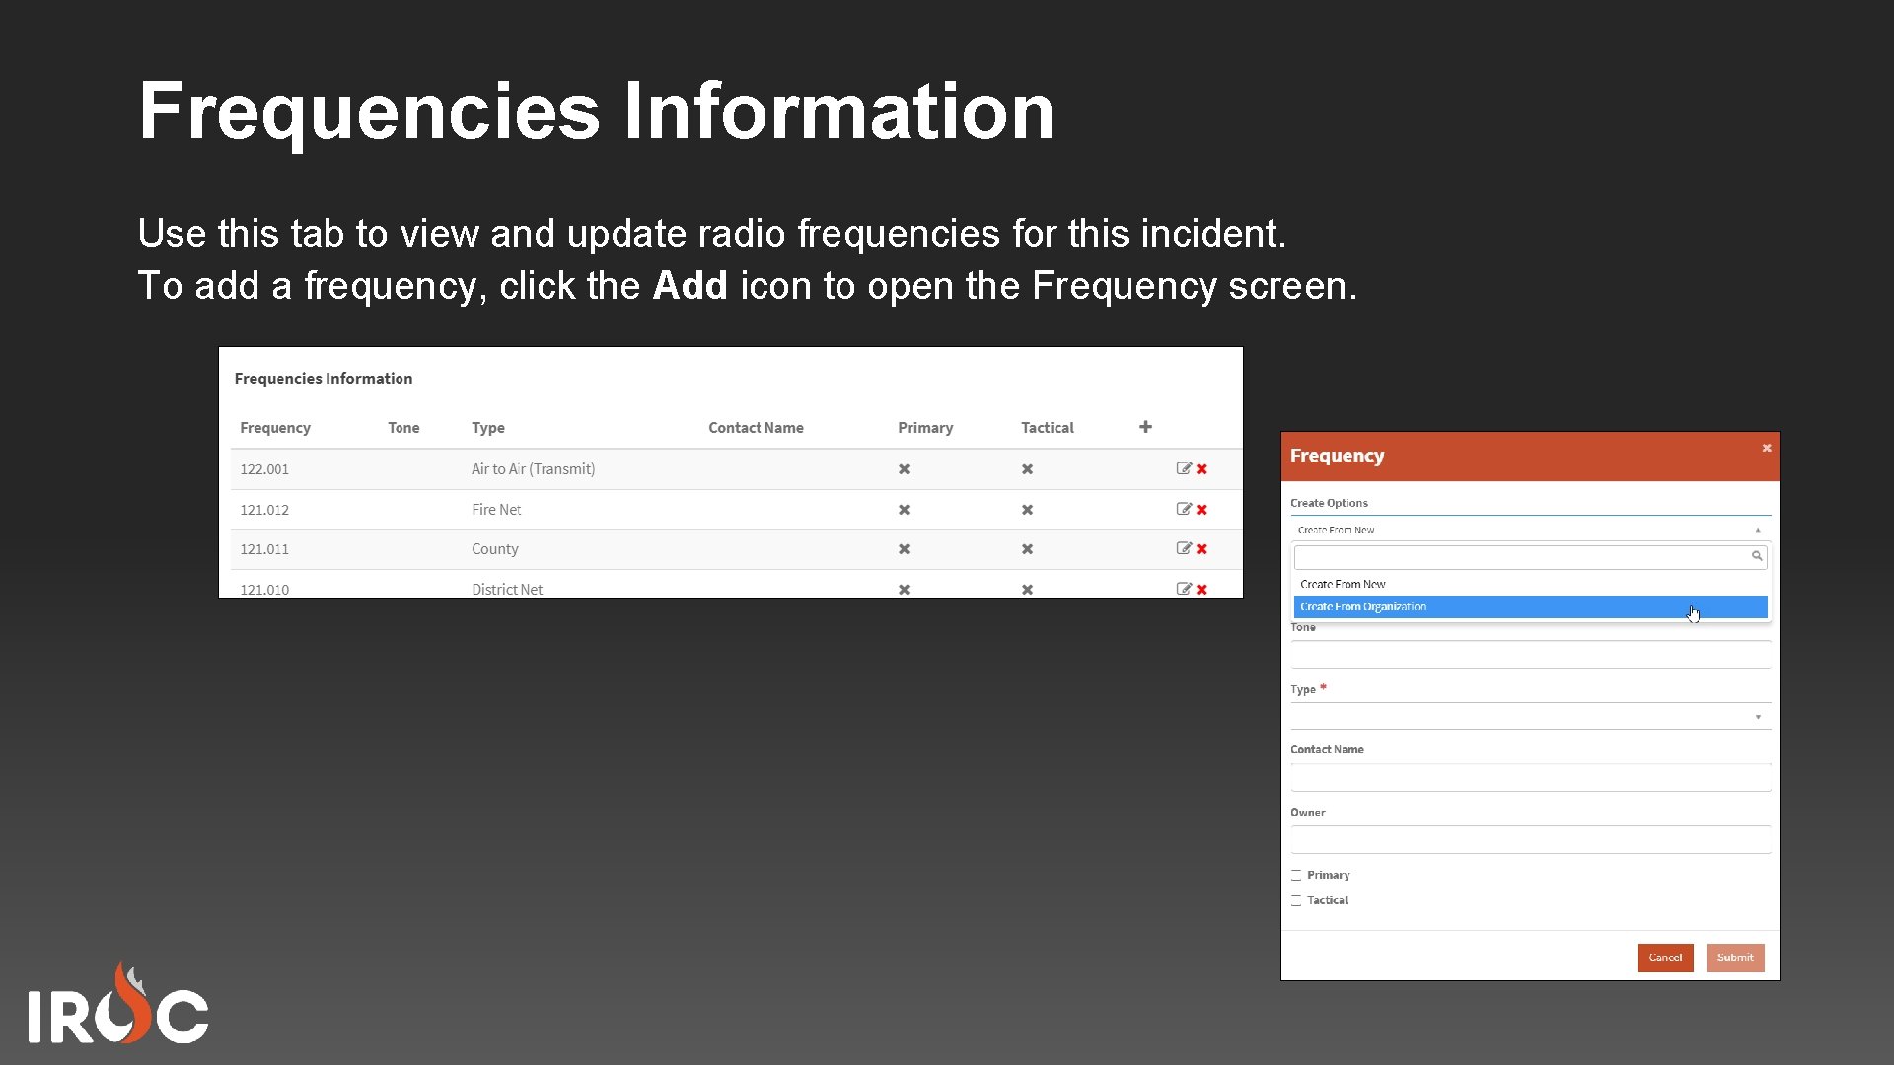Click the Submit button
1894x1065 pixels.
1735,957
